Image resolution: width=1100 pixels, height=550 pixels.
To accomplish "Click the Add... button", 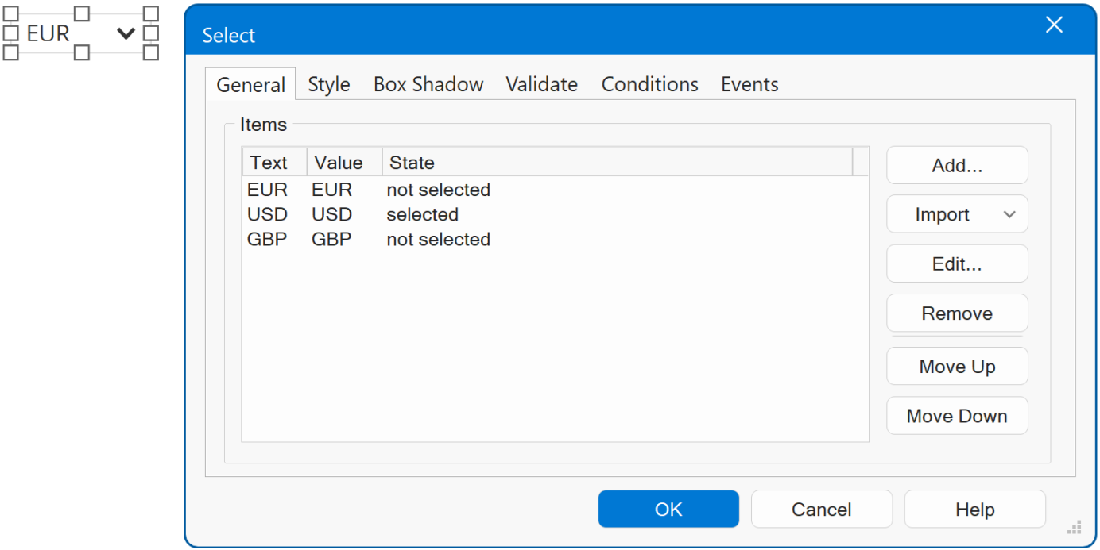I will [956, 166].
